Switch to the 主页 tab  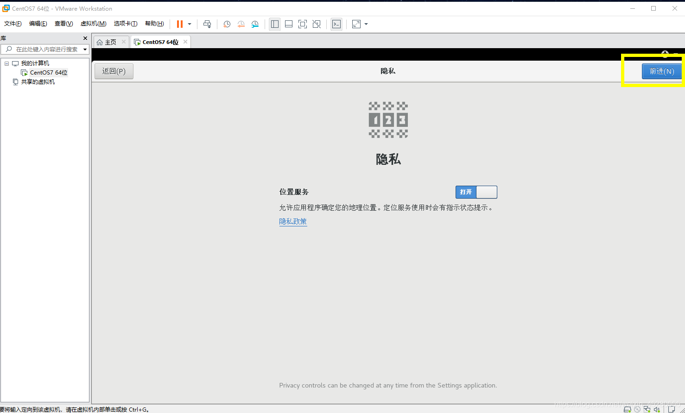coord(111,42)
